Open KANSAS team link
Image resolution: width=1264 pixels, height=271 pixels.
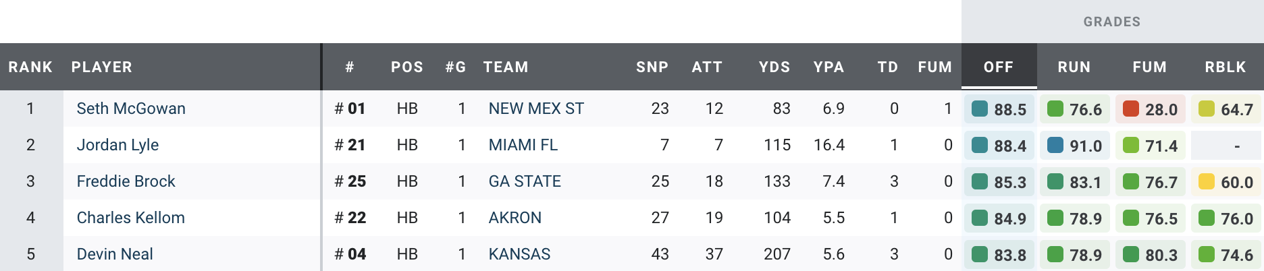coord(519,254)
